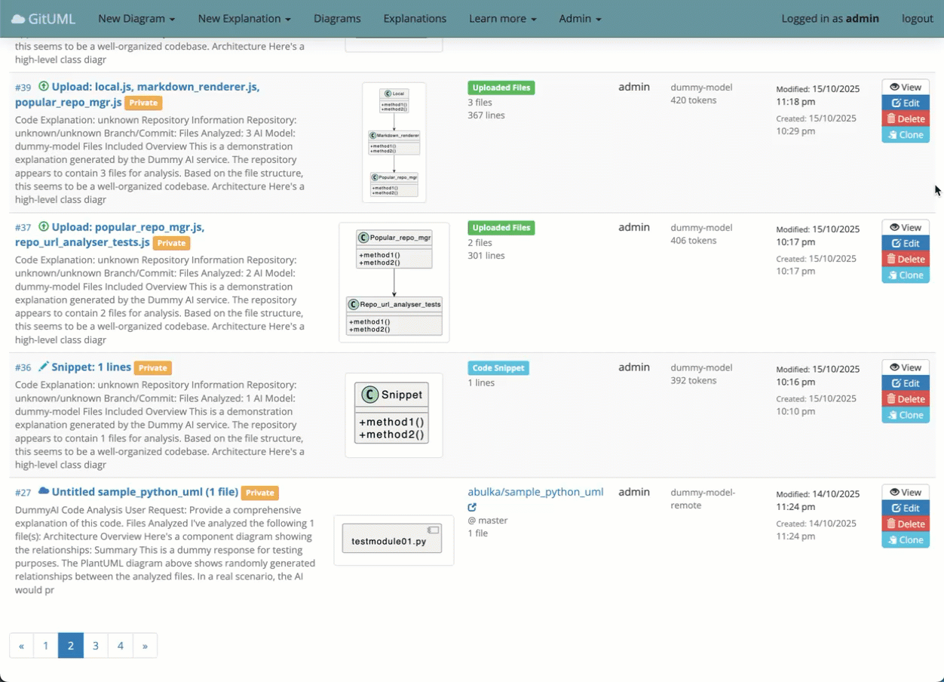Open external link icon under abulka/sample_python_uml
The image size is (944, 682).
[472, 507]
